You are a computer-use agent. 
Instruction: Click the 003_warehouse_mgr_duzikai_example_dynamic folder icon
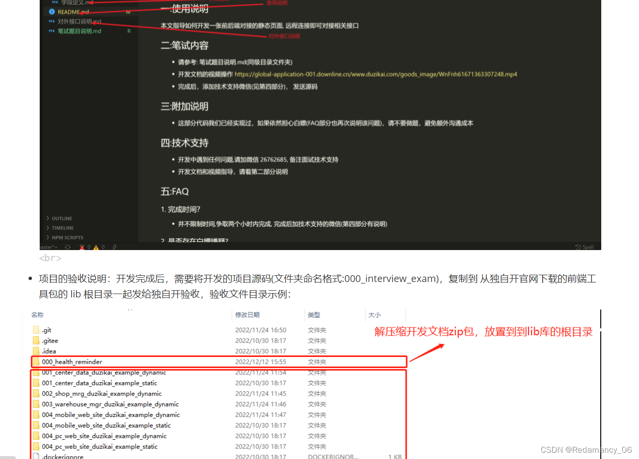pos(36,404)
